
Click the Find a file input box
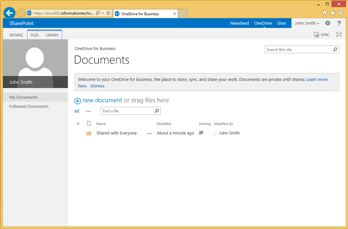pos(127,111)
